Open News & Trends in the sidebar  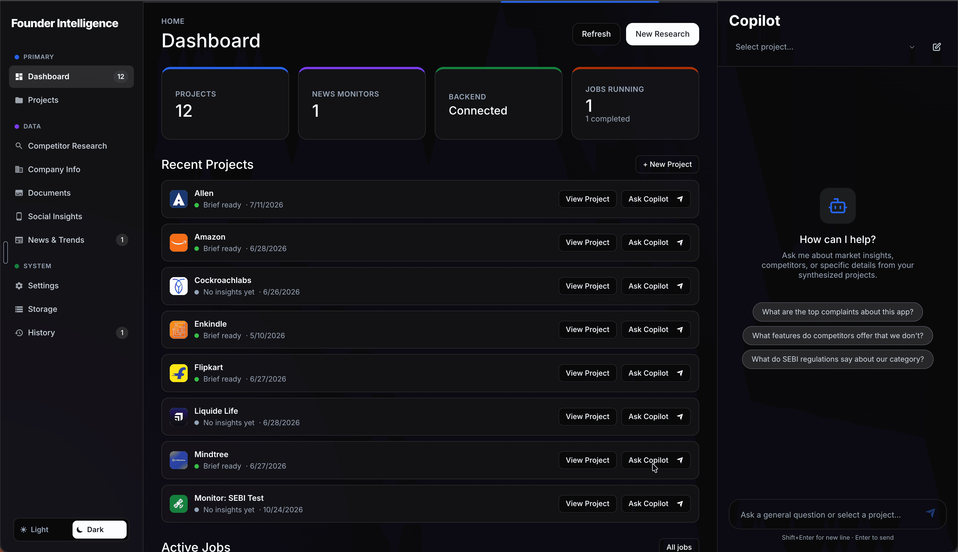pyautogui.click(x=71, y=240)
